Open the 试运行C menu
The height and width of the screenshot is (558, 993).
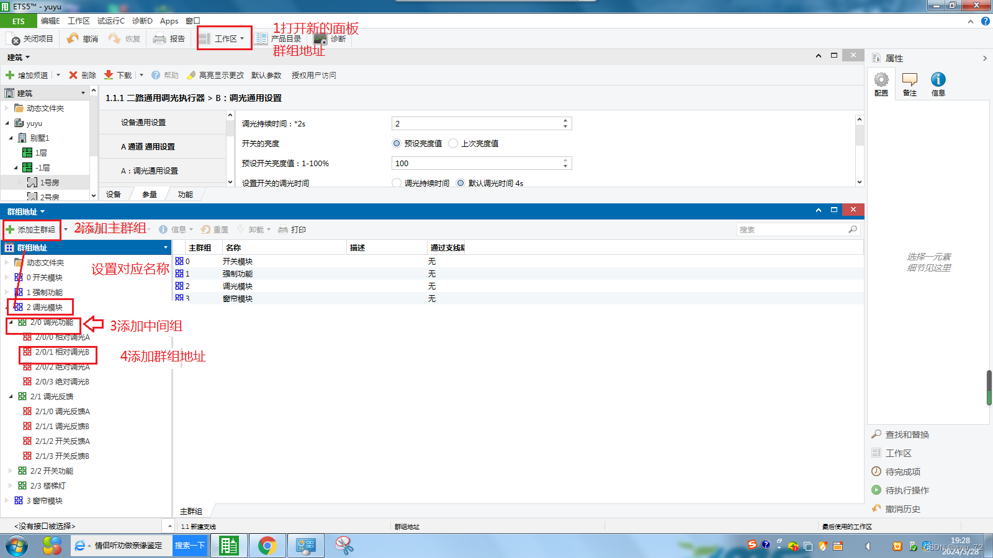110,21
